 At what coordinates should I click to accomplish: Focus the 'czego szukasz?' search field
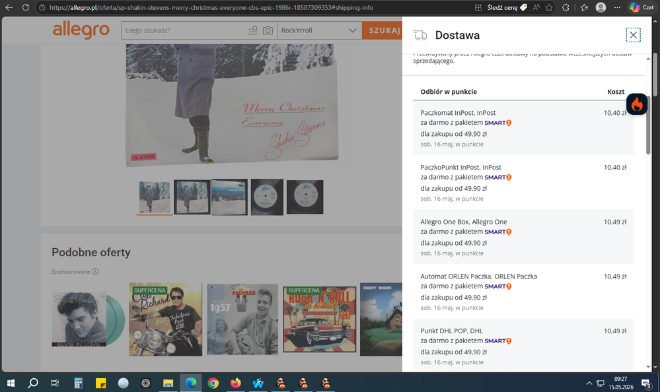click(185, 30)
